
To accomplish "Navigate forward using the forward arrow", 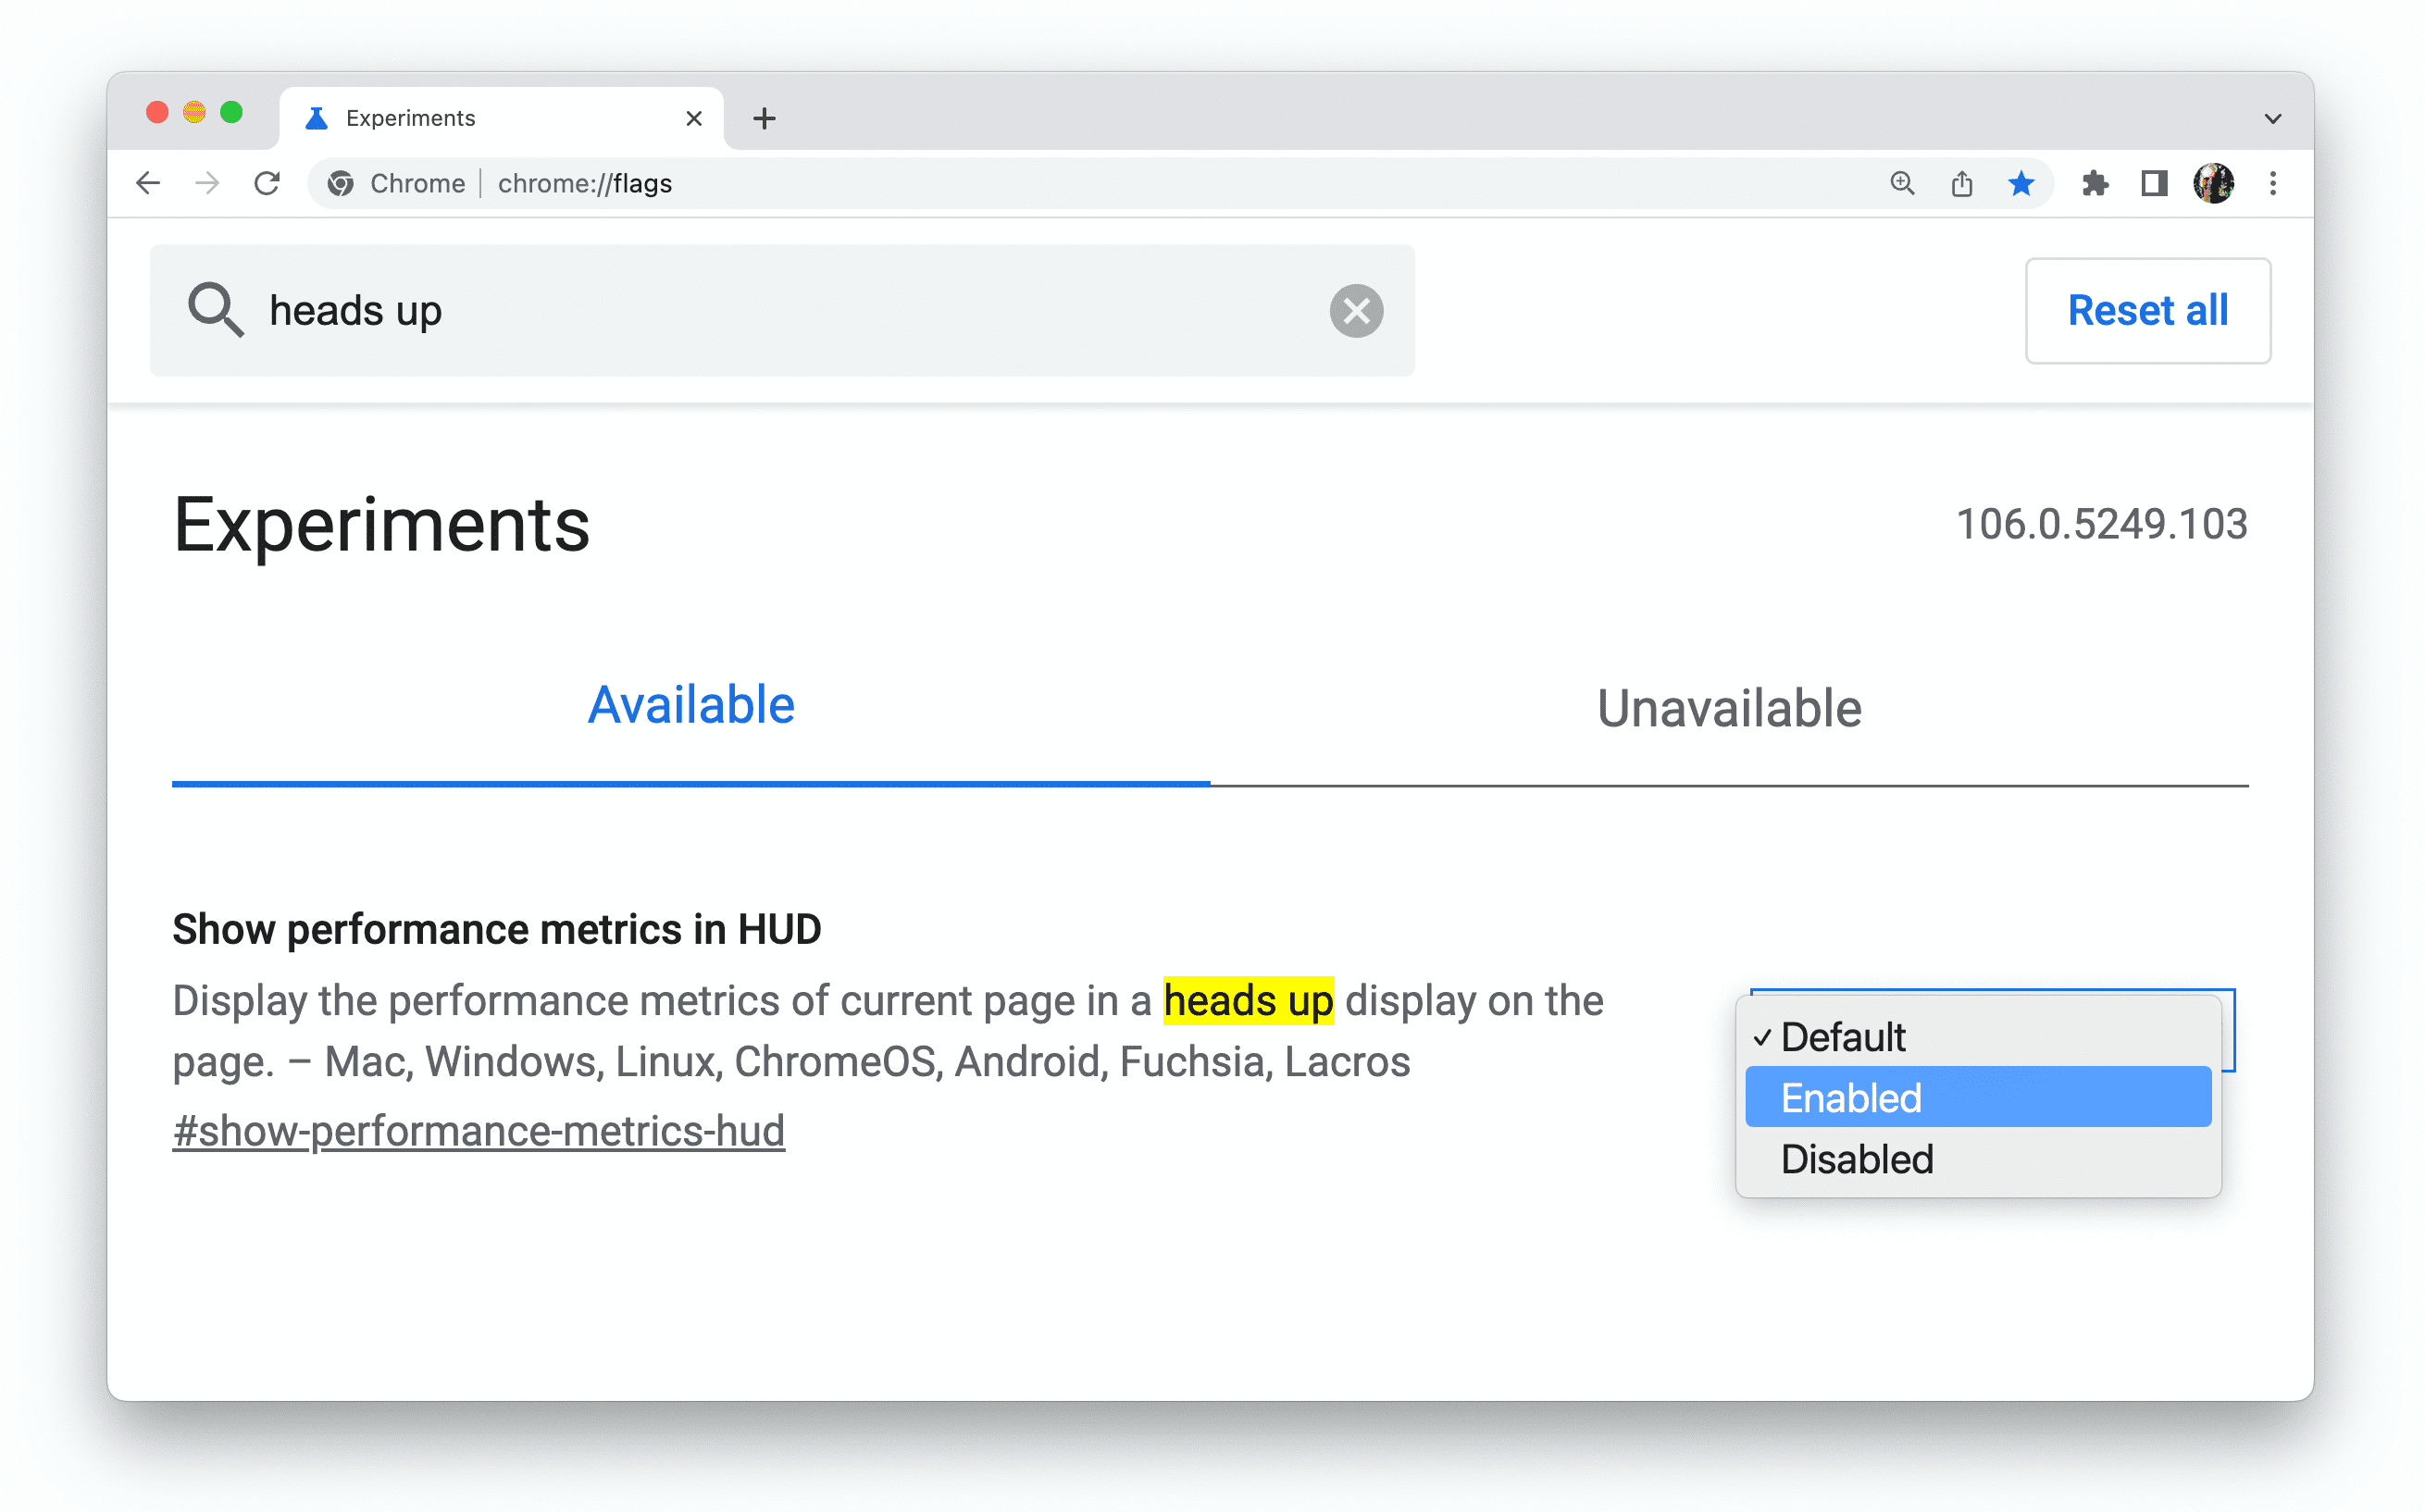I will [x=205, y=183].
